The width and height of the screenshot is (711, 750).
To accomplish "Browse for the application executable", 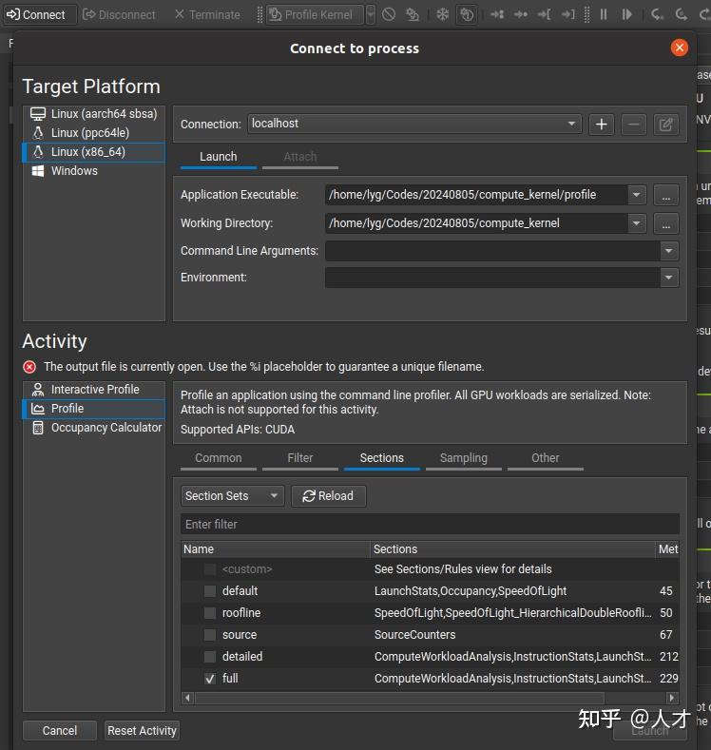I will point(666,195).
